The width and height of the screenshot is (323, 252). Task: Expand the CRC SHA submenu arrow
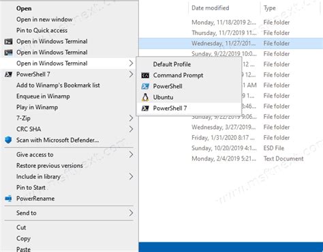pyautogui.click(x=131, y=129)
